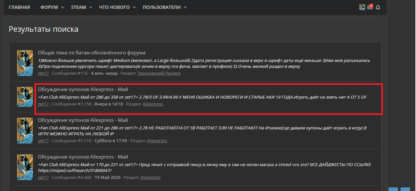Click the avatar beside message #5.710 result

(x=25, y=130)
